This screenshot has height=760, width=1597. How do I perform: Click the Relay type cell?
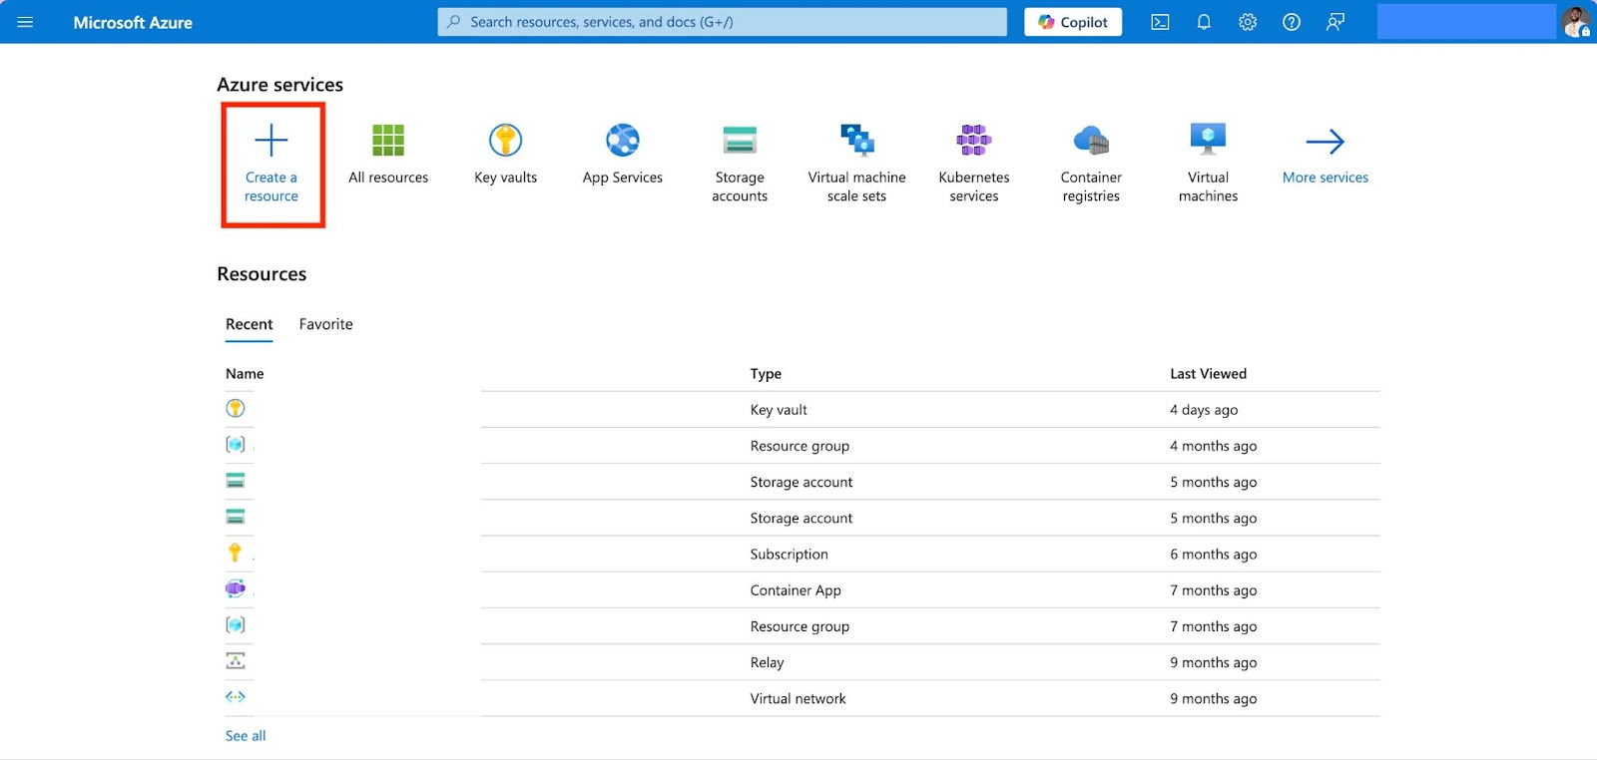point(767,662)
